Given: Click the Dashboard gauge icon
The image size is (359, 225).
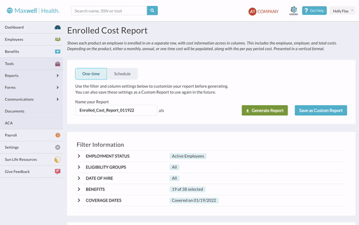Looking at the screenshot, I should [x=57, y=27].
